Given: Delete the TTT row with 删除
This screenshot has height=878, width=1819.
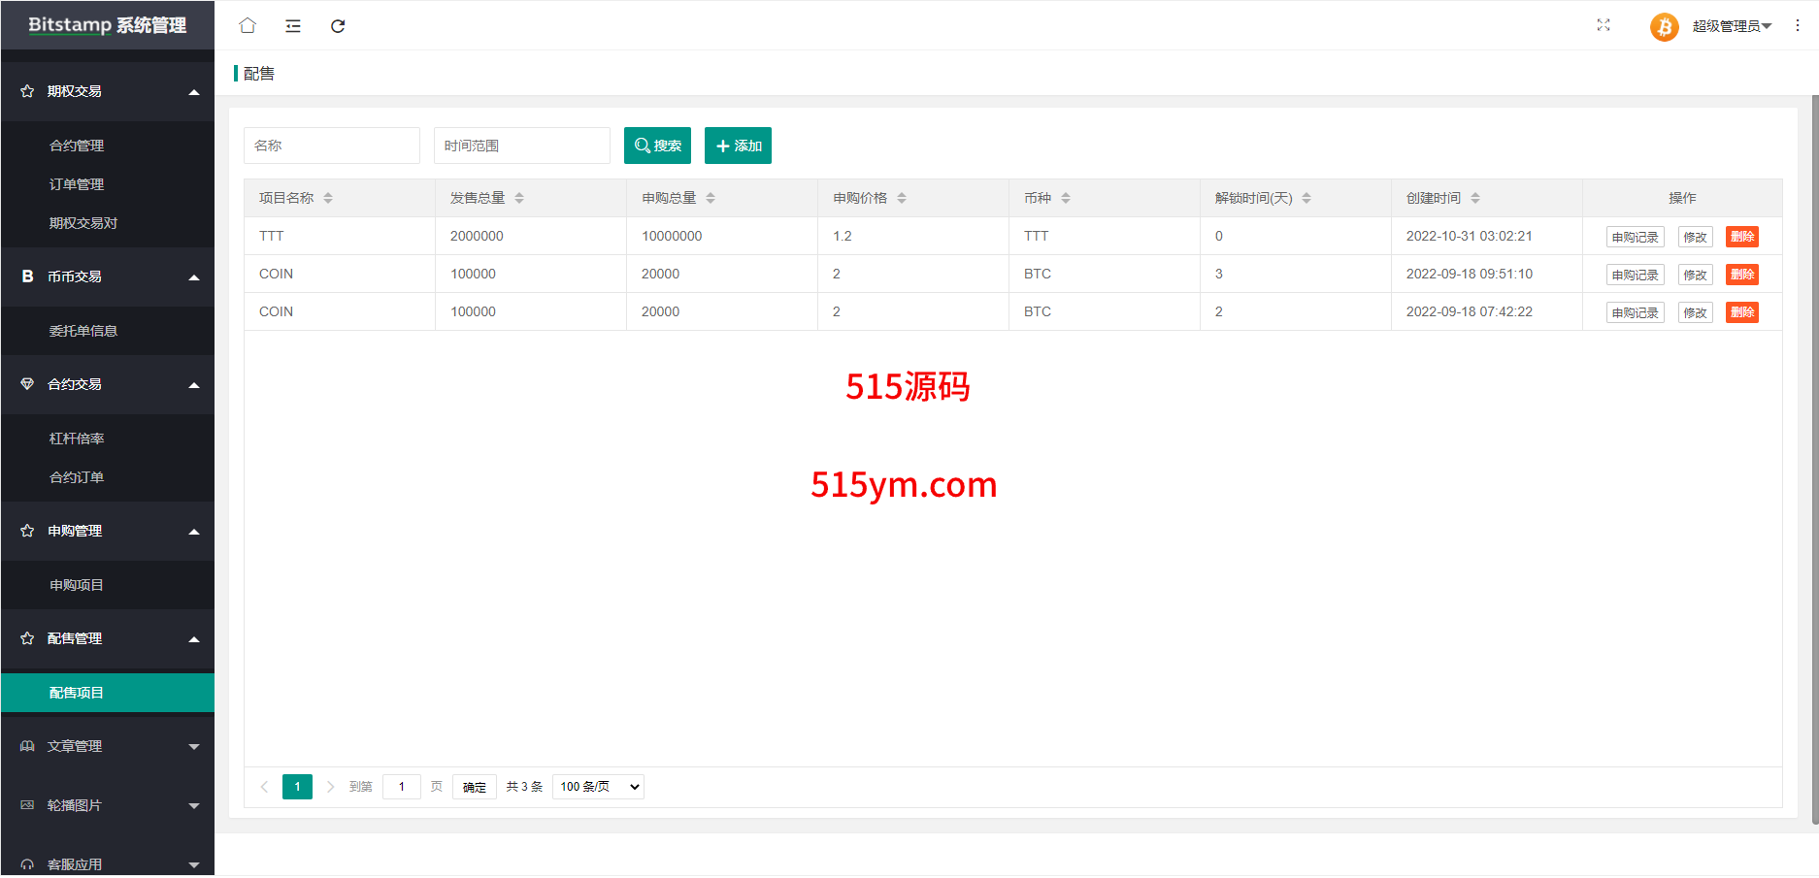Looking at the screenshot, I should [x=1741, y=237].
